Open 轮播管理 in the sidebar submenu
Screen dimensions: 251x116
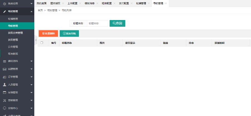[x=17, y=19]
